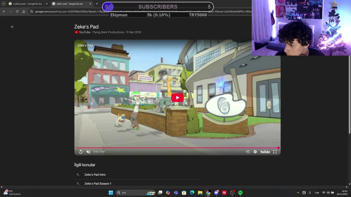Click the browser back button
This screenshot has height=197, width=351.
tap(4, 11)
